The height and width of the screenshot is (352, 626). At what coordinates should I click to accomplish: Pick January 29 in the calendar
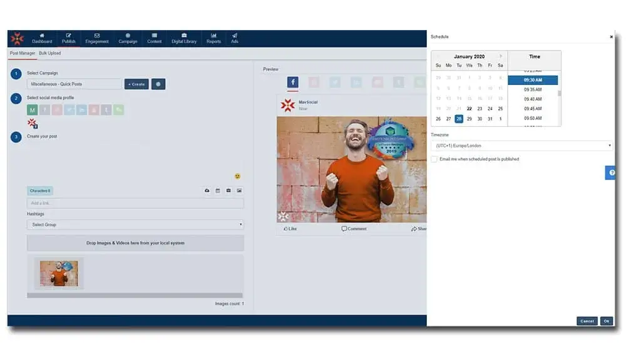469,119
